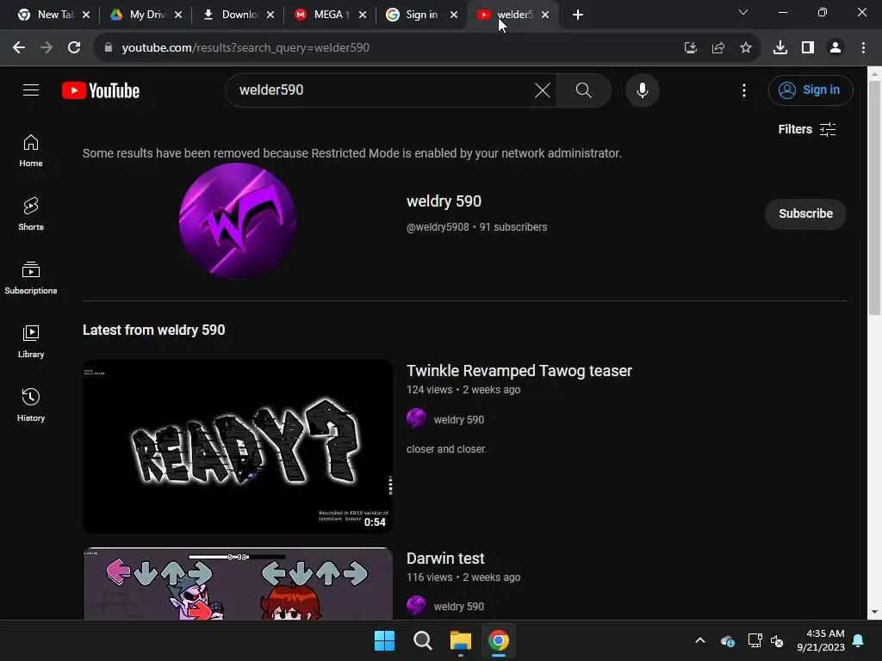Screen dimensions: 882x661
Task: Subscribe to weldry 590
Action: (x=805, y=213)
